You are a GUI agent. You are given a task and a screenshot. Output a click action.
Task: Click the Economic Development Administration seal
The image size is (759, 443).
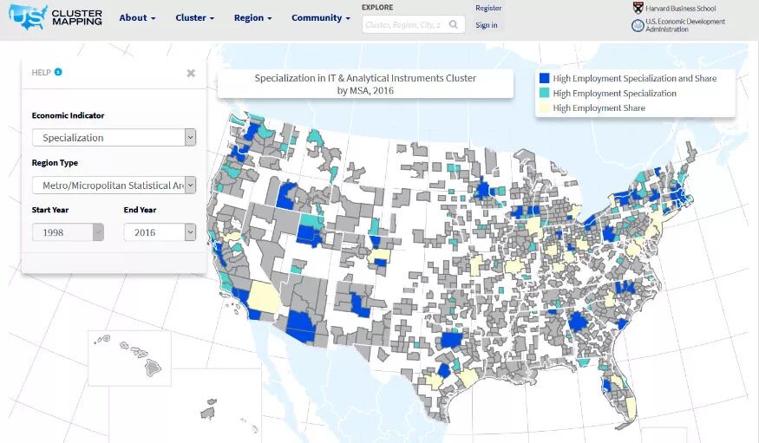(638, 26)
